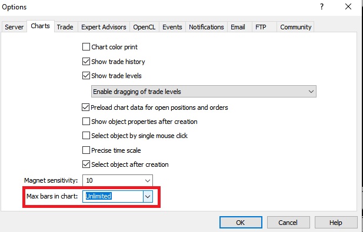Screen dimensions: 363x232
Task: Toggle the Show trade levels checkbox
Action: tap(86, 76)
